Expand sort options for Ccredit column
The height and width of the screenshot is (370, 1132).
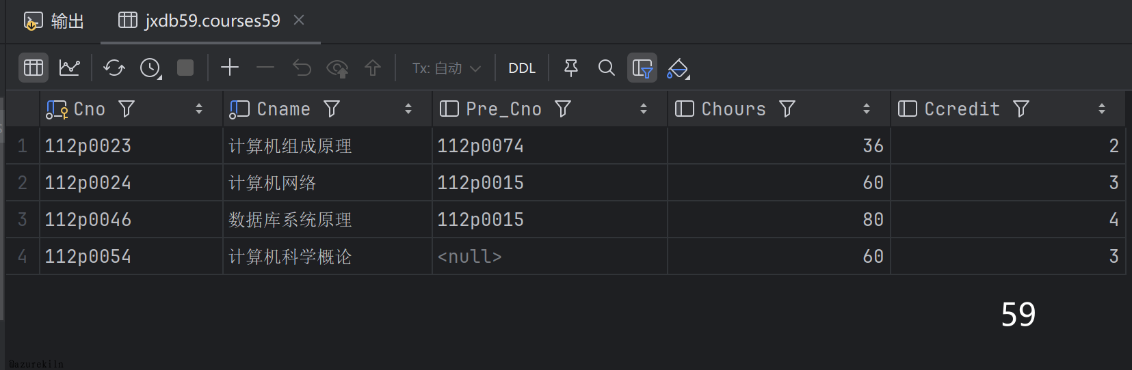(1101, 109)
